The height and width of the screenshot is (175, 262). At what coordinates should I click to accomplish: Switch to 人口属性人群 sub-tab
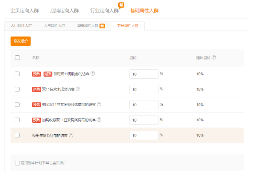click(21, 26)
